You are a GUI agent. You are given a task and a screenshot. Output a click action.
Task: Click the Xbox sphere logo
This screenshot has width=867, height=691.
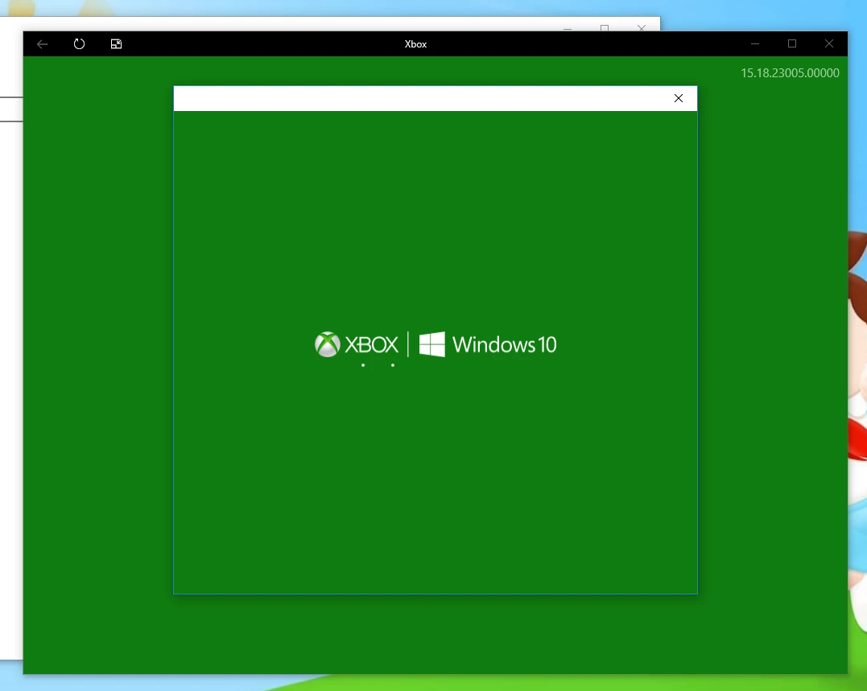[x=327, y=344]
